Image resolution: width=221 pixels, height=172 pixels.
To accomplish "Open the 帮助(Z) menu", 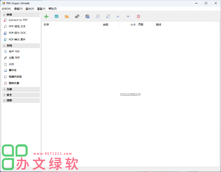I will (x=53, y=9).
